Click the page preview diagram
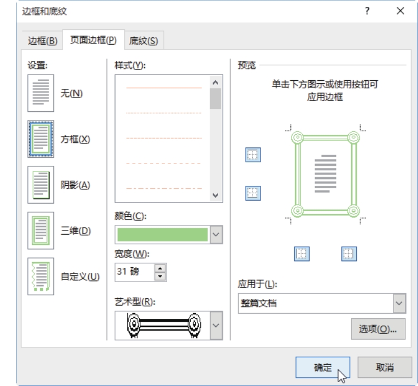Viewport: 418px width, 386px height. (325, 174)
